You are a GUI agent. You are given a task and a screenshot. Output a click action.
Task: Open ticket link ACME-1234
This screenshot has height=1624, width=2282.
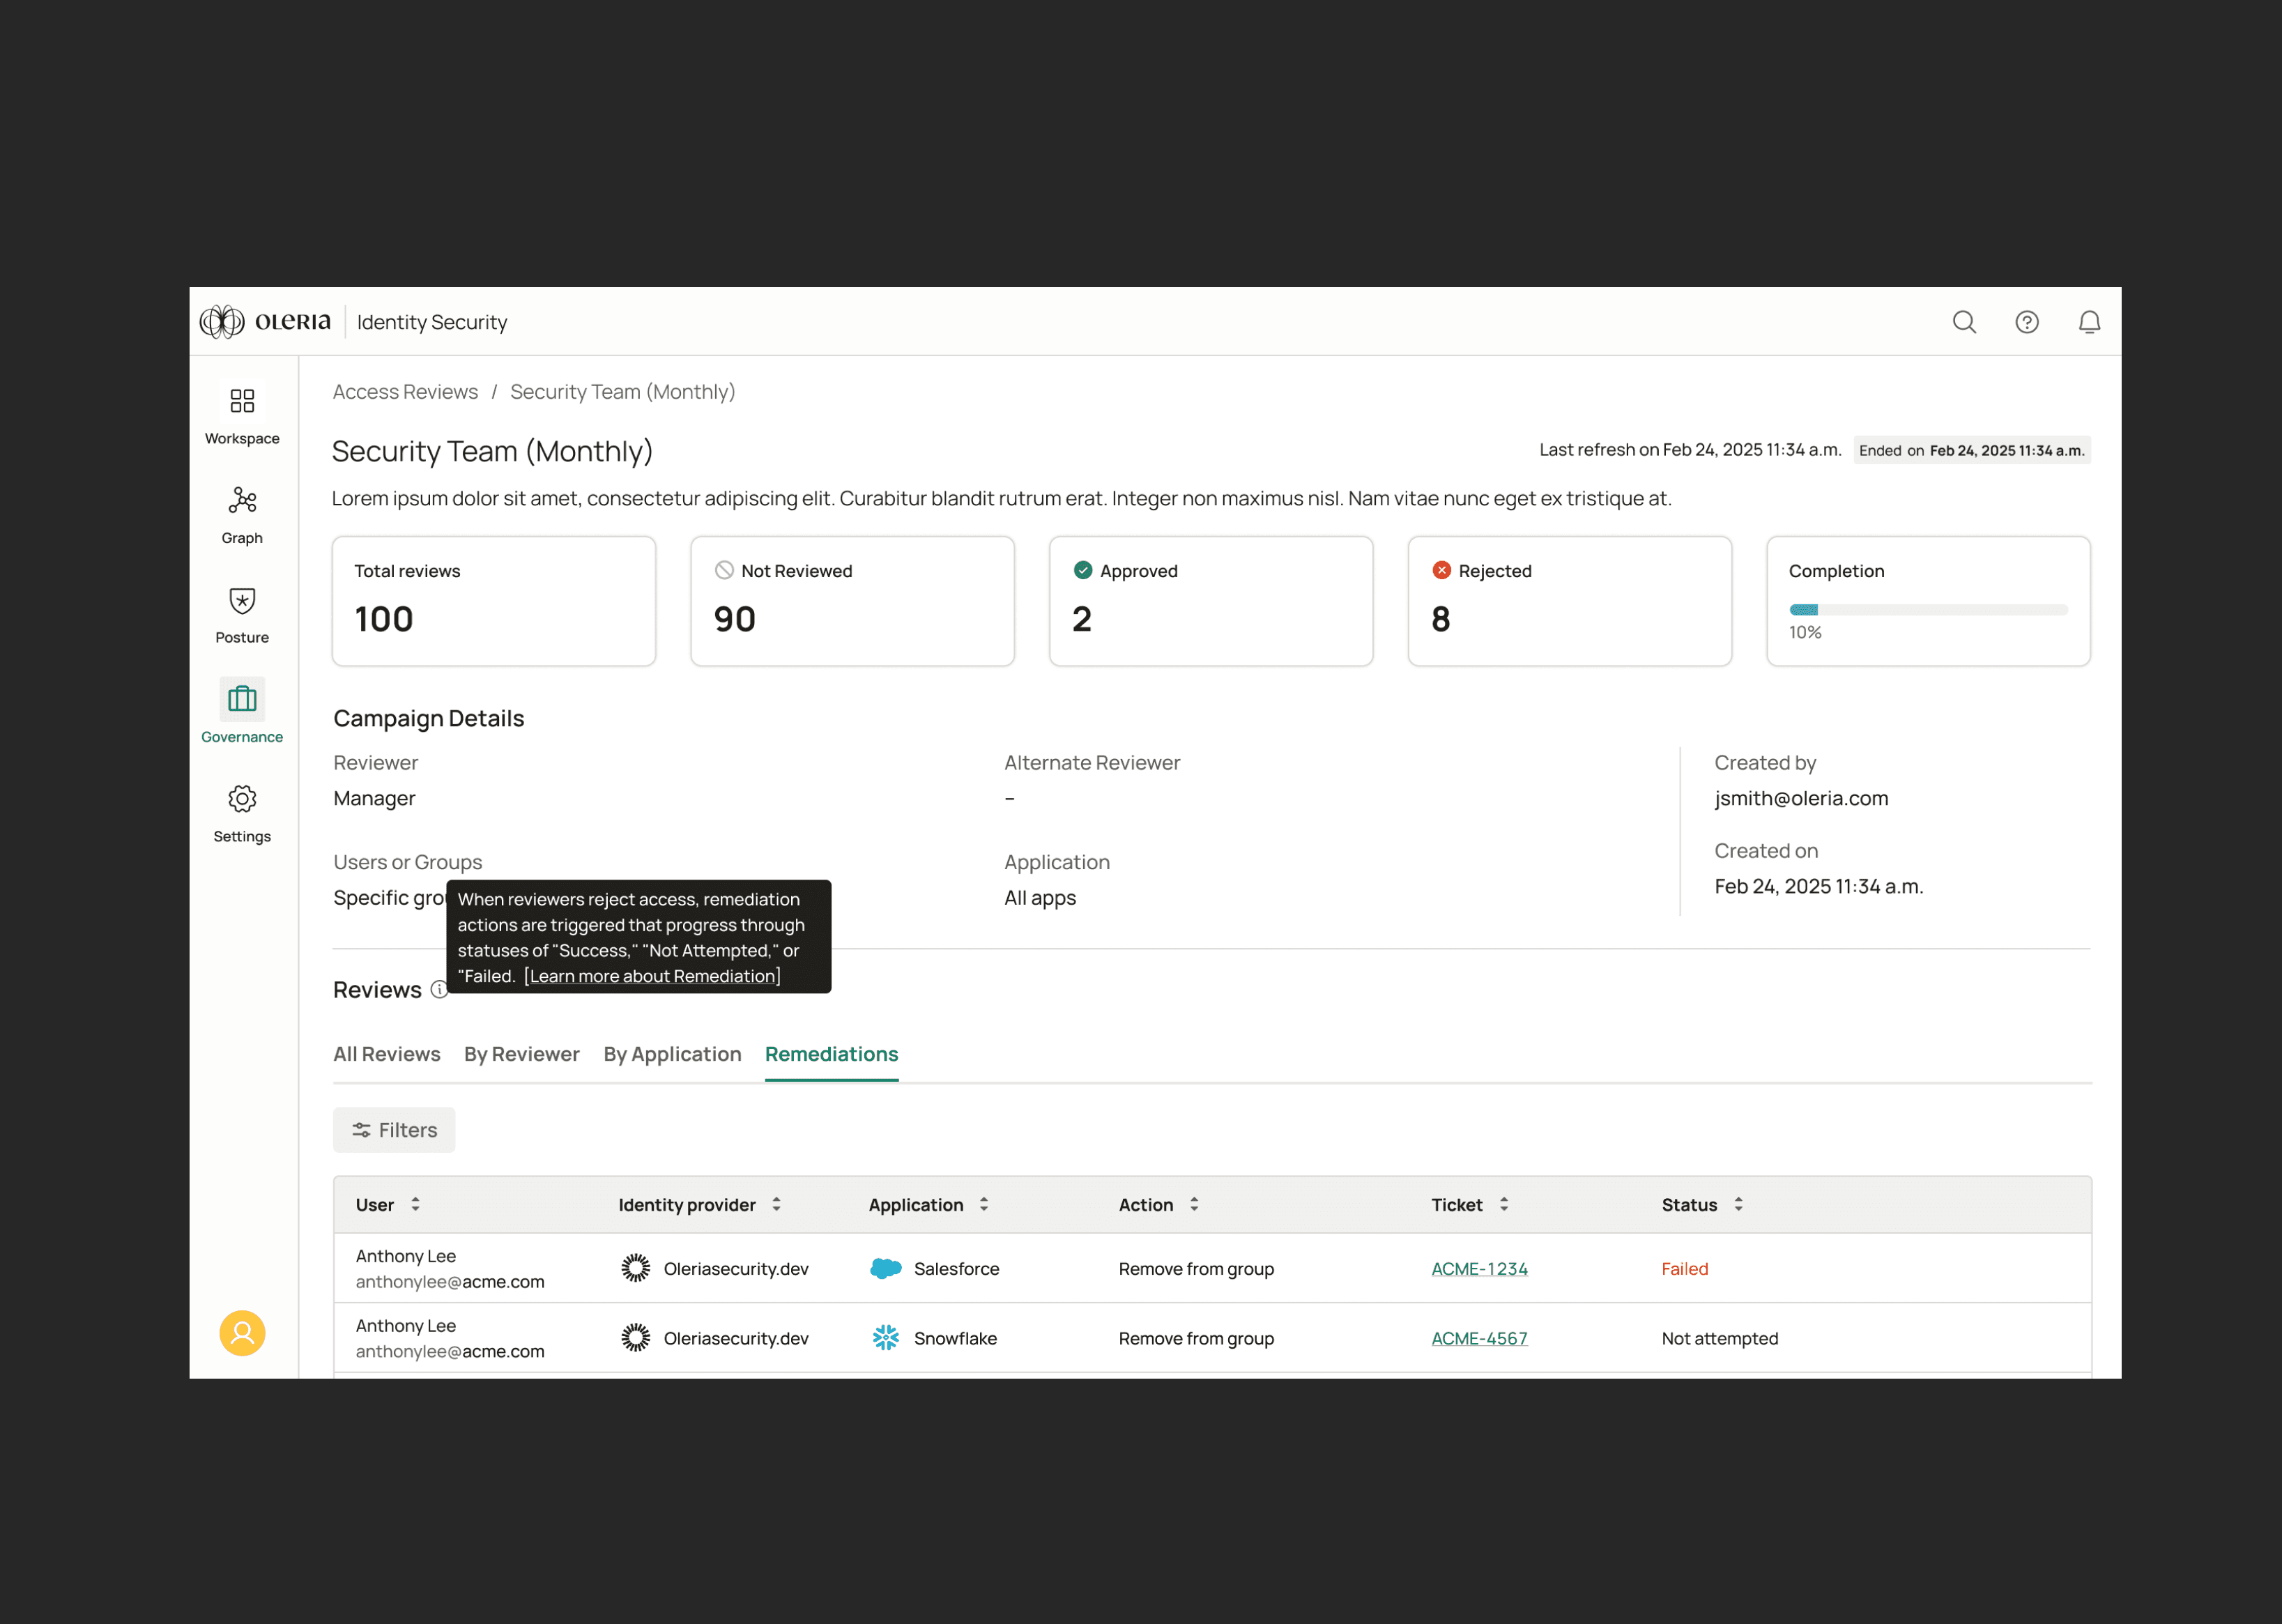pyautogui.click(x=1479, y=1269)
